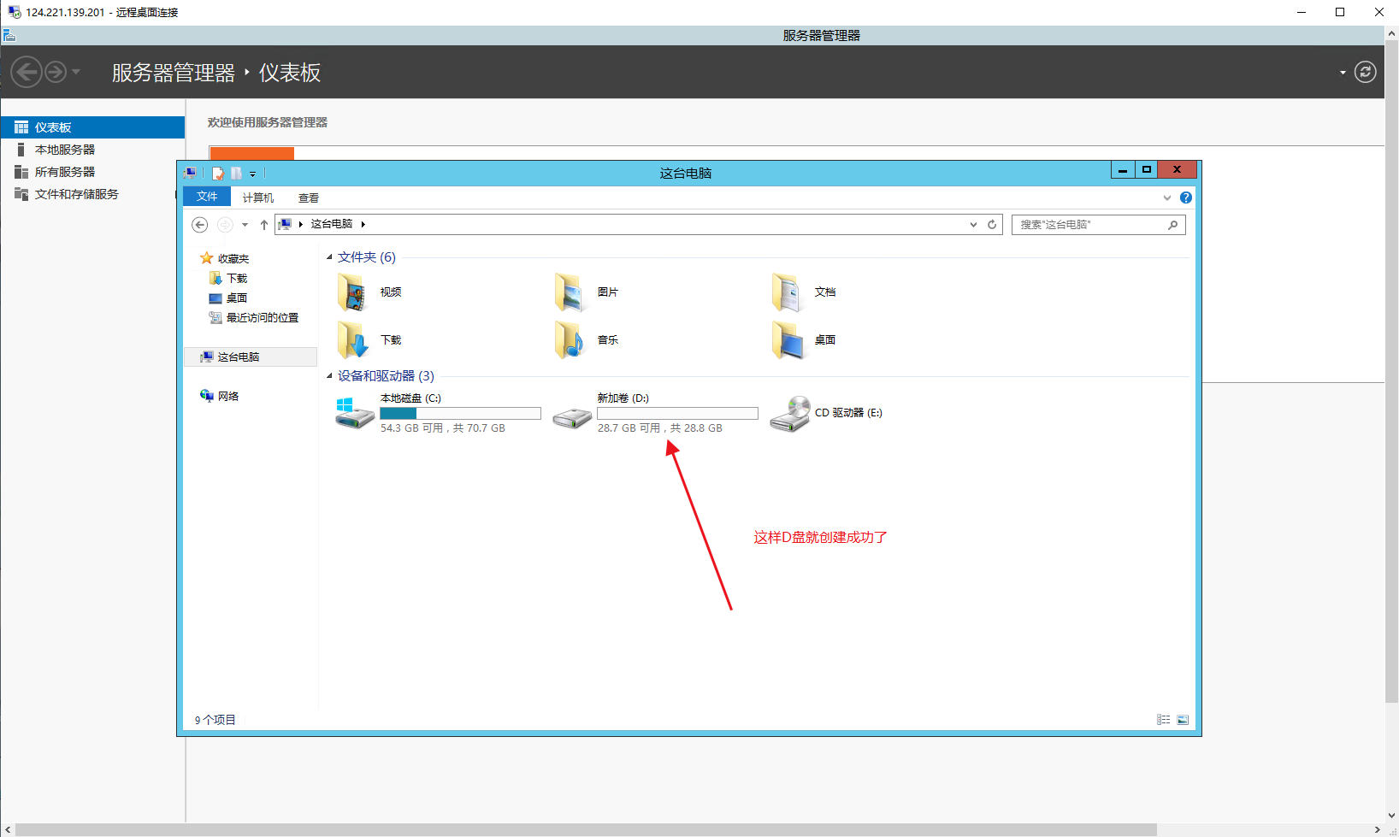
Task: Select the 本地磁盘 (C:) drive icon
Action: click(354, 413)
